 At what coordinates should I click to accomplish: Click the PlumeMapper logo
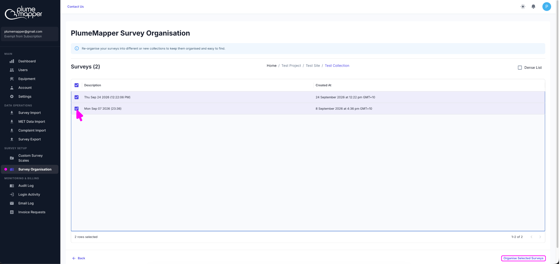tap(23, 13)
